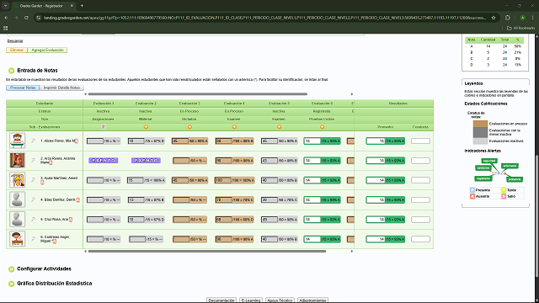
Task: Focus Evaluación 6 grade field for student 5
Action: (312, 220)
